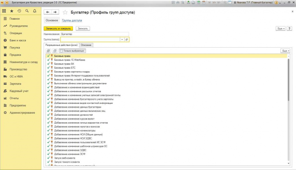
Task: Uncheck 'Запуск веб-клиента' role checkmark
Action: coord(49,158)
